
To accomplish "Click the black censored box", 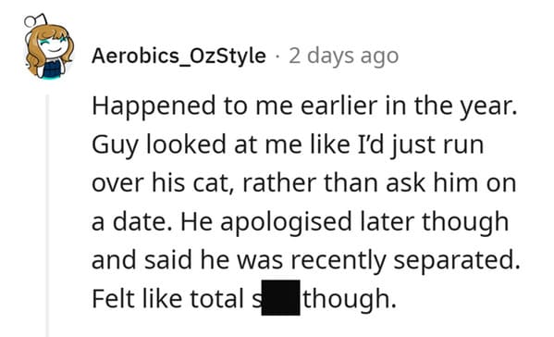I will pyautogui.click(x=280, y=297).
